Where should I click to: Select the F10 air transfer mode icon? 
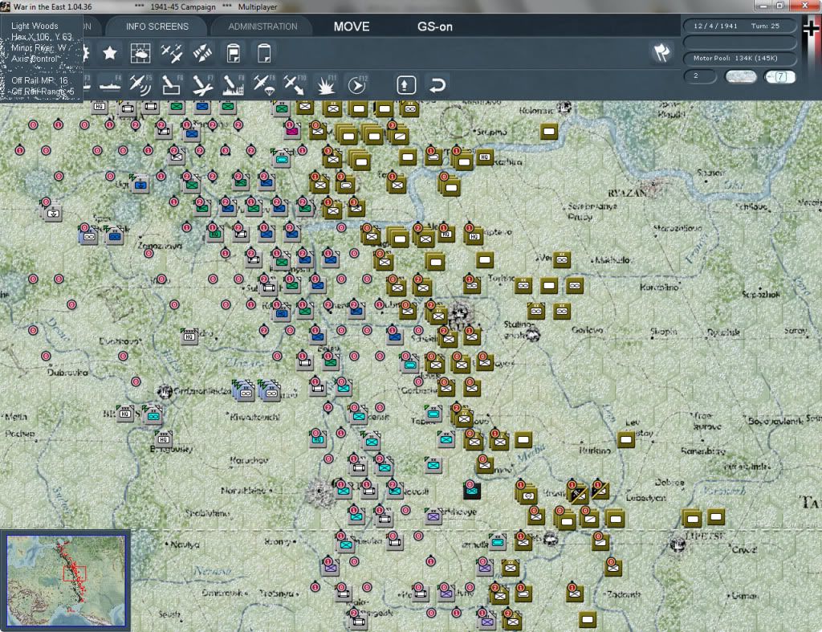(295, 85)
